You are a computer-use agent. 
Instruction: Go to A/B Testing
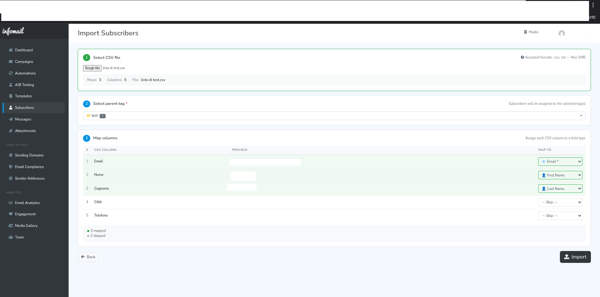click(24, 84)
